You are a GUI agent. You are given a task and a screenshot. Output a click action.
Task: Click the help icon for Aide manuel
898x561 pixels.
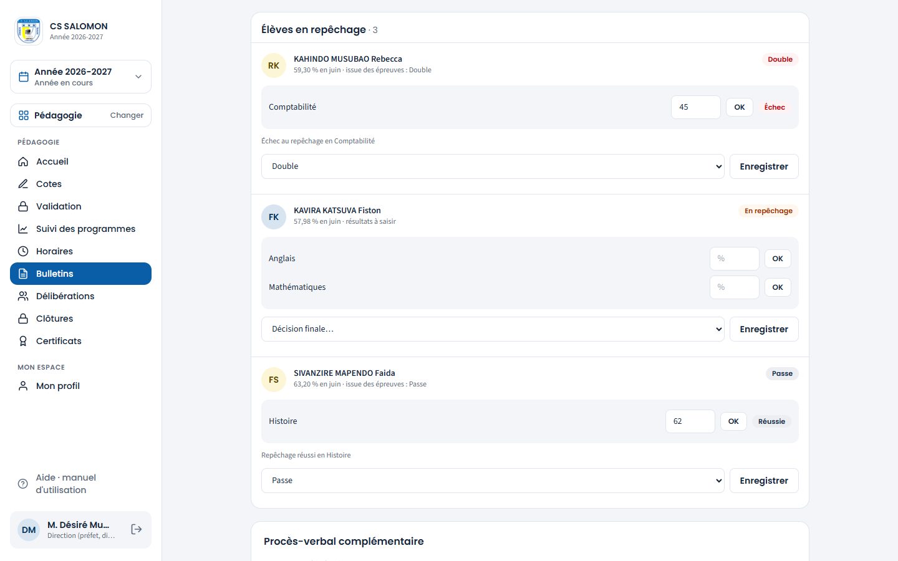[x=23, y=484]
